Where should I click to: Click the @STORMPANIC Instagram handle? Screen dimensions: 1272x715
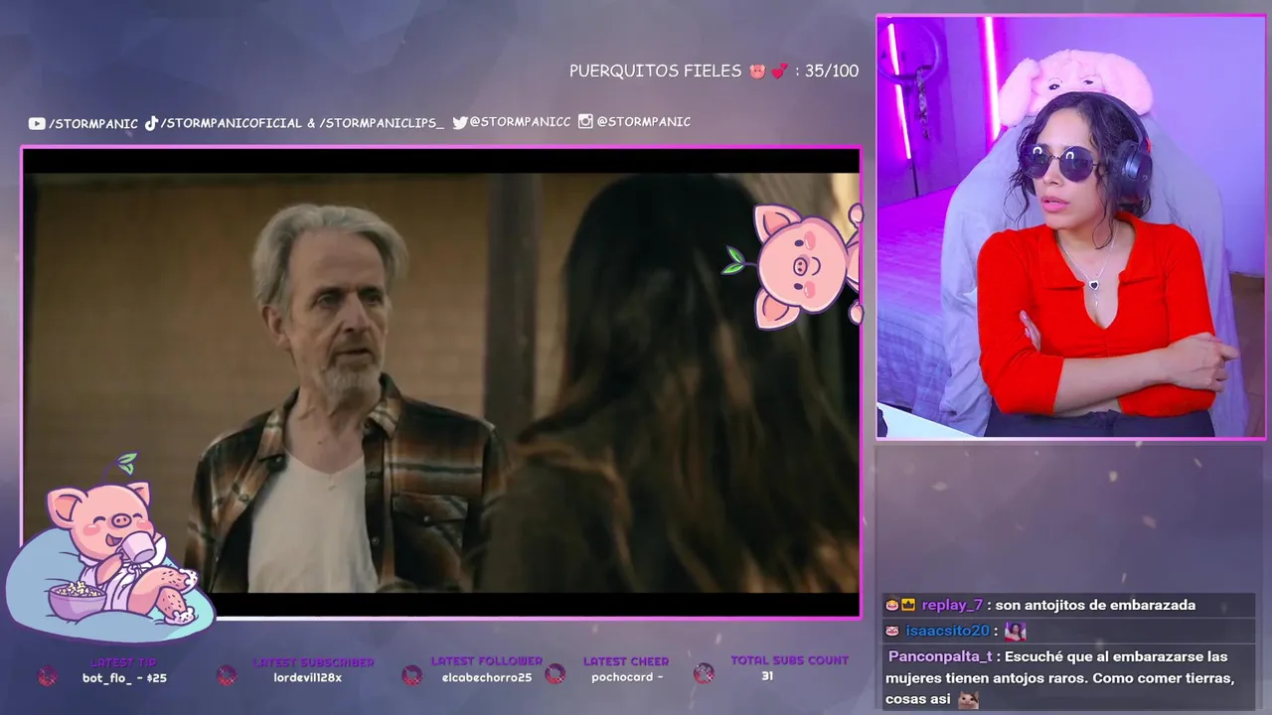643,121
